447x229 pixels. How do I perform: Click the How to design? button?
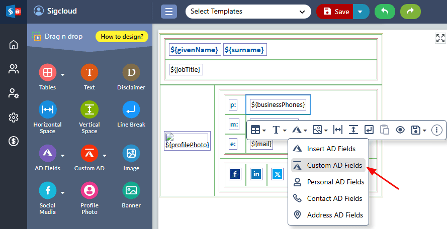[x=122, y=36]
